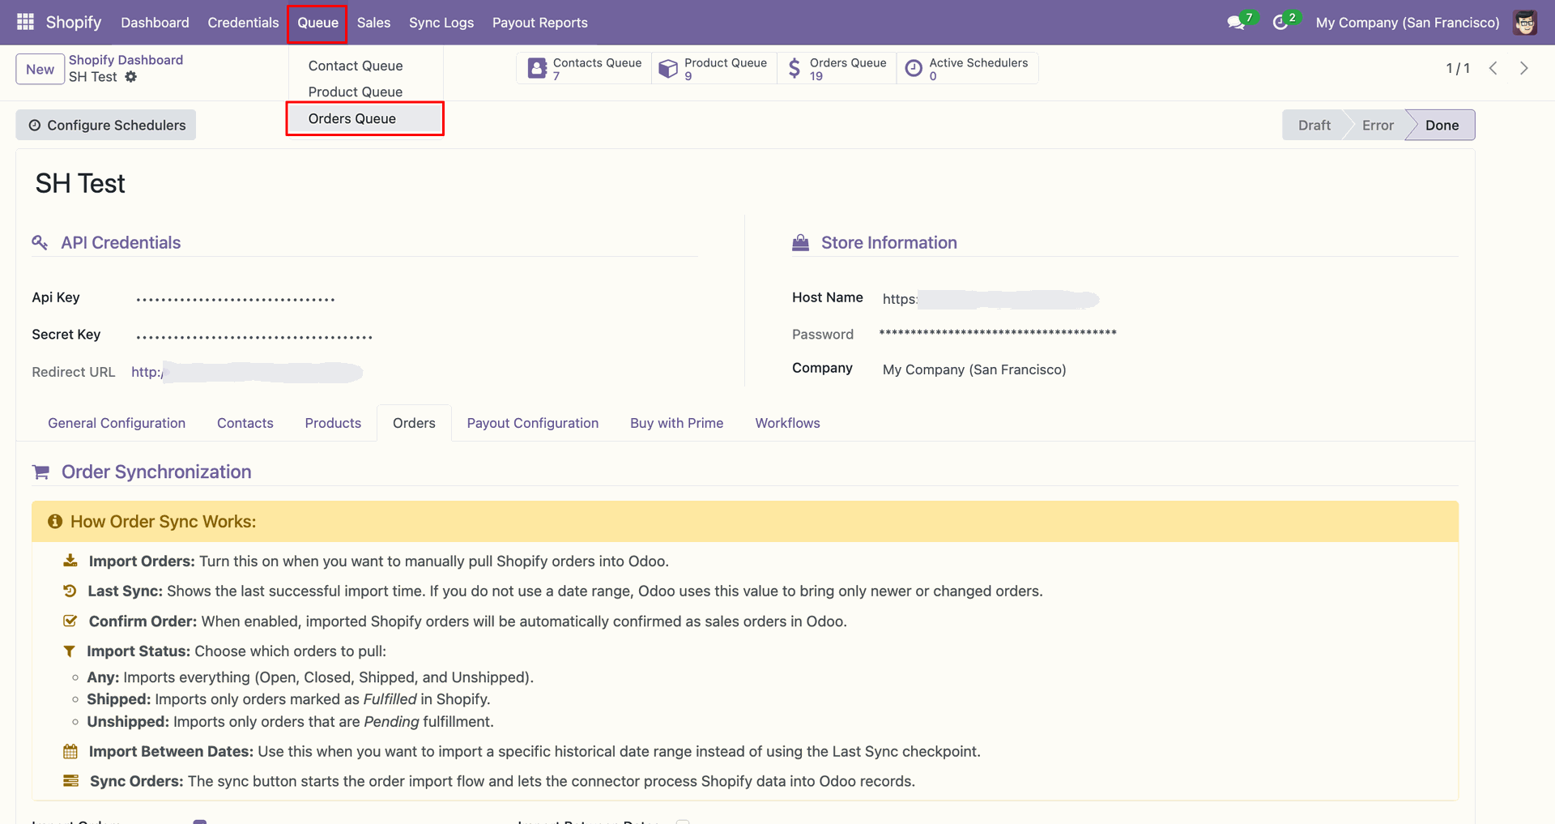
Task: Click the Redirect URL link
Action: 247,372
